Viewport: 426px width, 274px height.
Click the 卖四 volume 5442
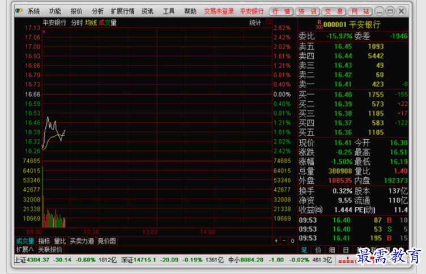[376, 56]
